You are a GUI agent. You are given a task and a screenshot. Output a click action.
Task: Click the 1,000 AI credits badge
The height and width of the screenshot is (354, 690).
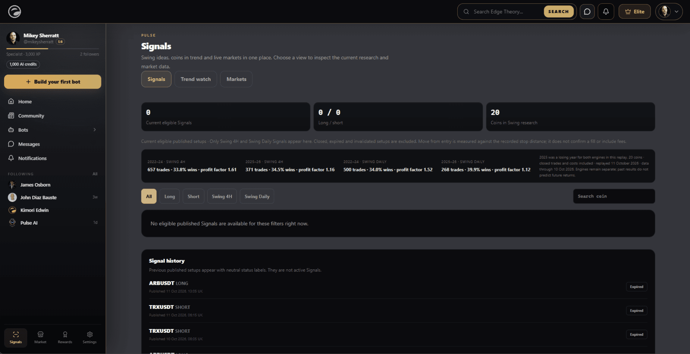click(x=23, y=64)
